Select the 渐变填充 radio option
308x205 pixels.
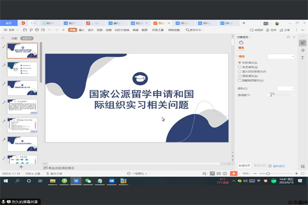[240, 67]
